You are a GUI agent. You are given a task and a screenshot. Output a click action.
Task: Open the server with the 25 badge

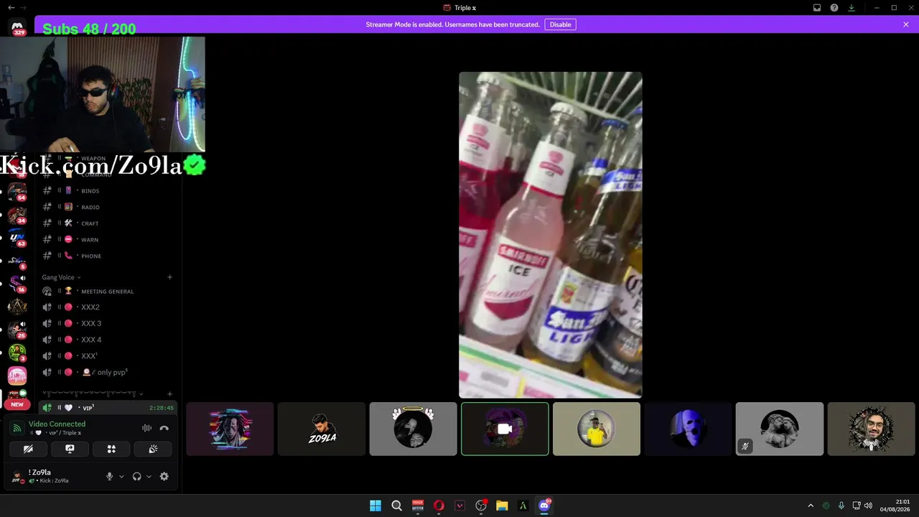coord(17,330)
